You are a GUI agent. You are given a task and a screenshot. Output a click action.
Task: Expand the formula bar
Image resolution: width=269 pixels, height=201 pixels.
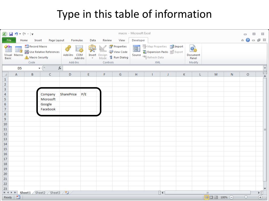pyautogui.click(x=265, y=68)
